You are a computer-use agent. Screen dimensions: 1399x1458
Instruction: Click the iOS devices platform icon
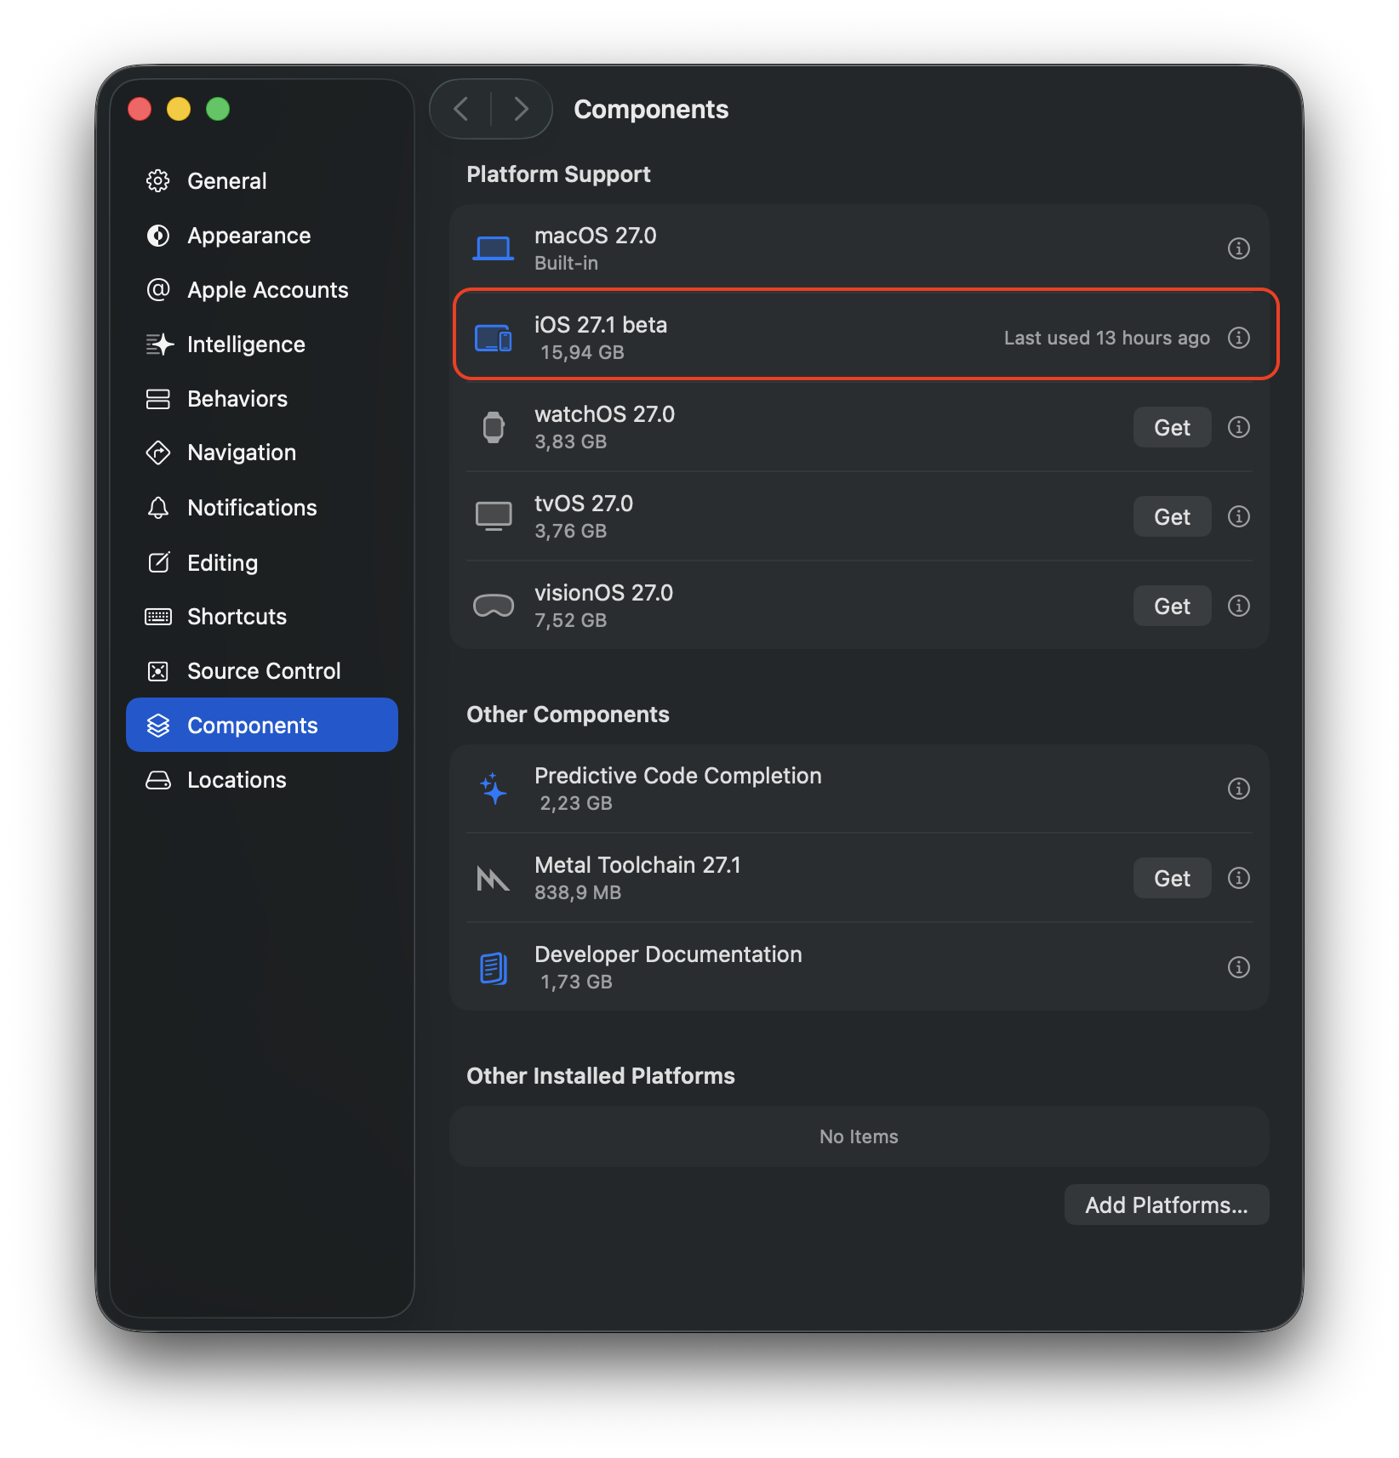click(494, 338)
